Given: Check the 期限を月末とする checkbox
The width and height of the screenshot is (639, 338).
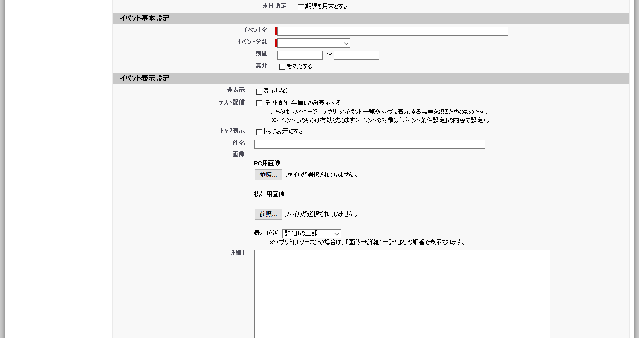Looking at the screenshot, I should click(300, 7).
